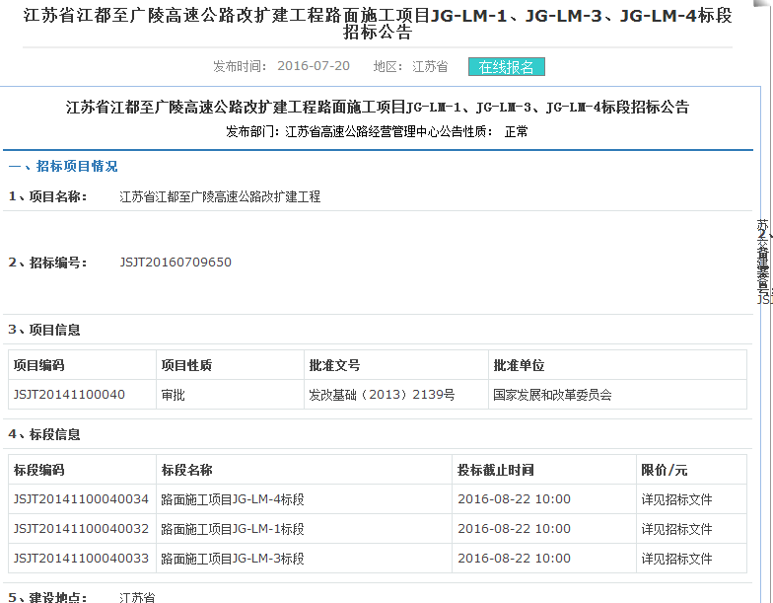
Task: Click the 在线报名 button
Action: tap(506, 67)
